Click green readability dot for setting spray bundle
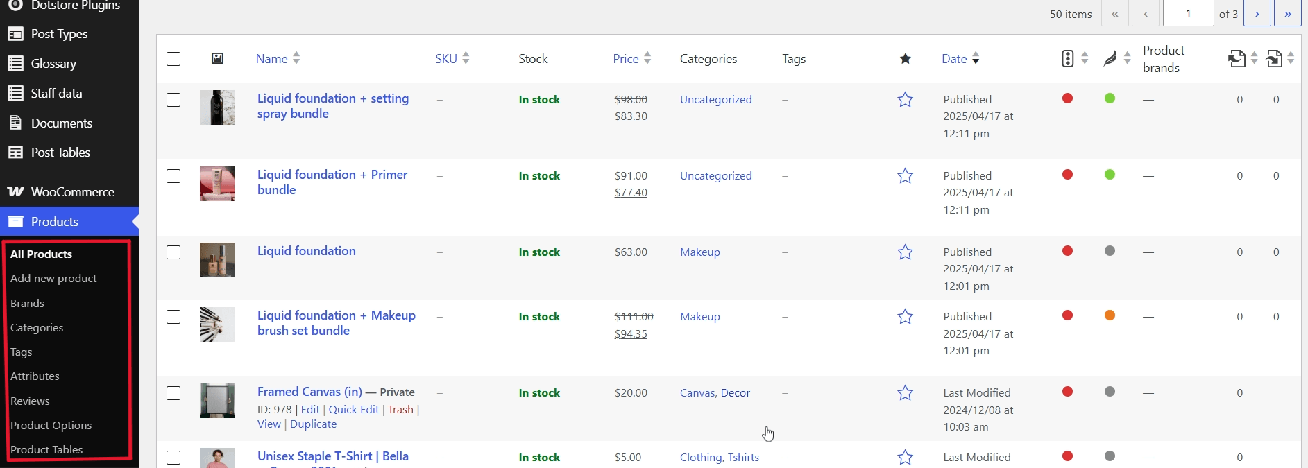The image size is (1308, 468). (x=1110, y=98)
